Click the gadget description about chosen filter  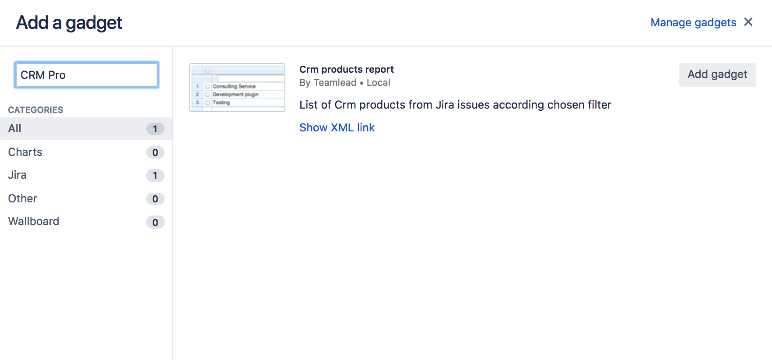pyautogui.click(x=455, y=105)
